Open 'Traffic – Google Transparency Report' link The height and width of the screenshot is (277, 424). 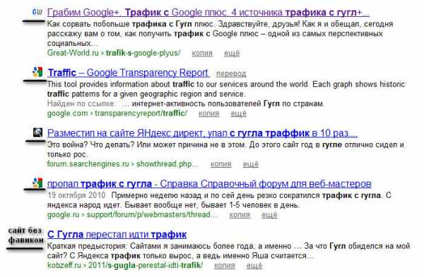click(128, 73)
